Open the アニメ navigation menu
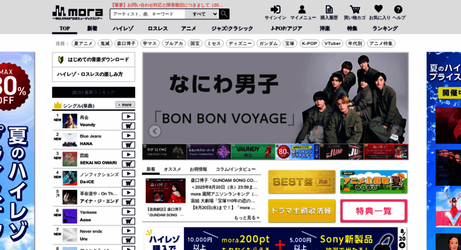461x250 pixels. 189,28
